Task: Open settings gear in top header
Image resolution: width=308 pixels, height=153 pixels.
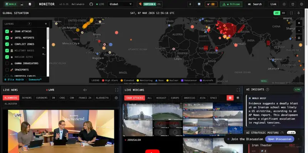Action: (x=301, y=4)
